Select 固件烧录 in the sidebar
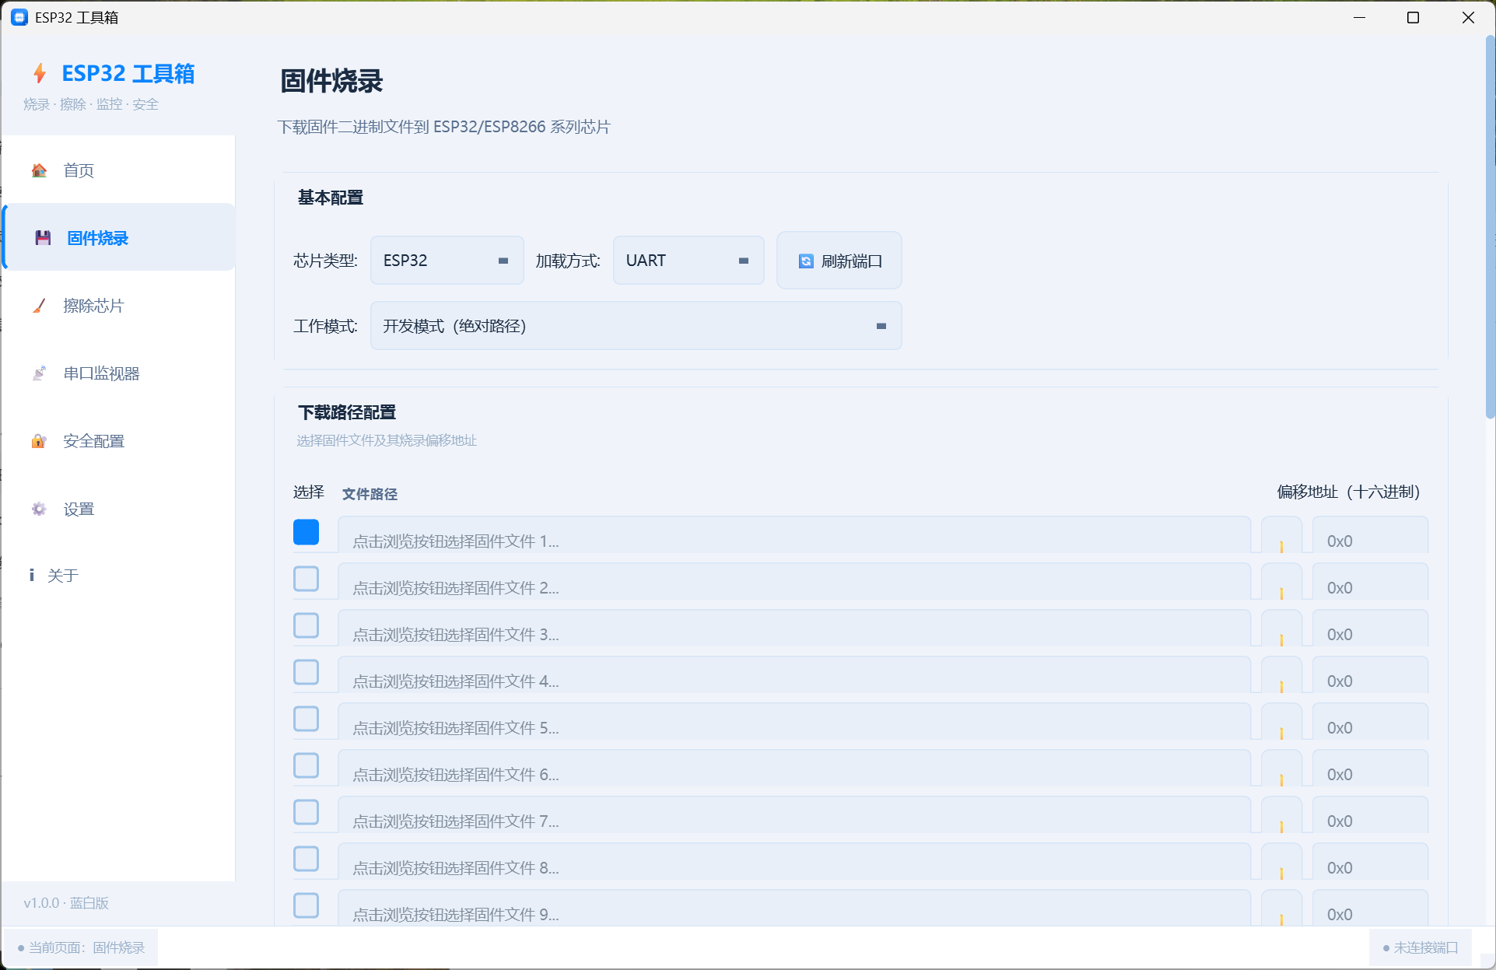The image size is (1496, 970). pyautogui.click(x=119, y=238)
